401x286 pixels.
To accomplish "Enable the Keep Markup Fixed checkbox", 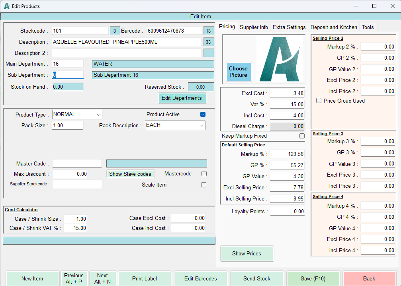I will tap(302, 136).
